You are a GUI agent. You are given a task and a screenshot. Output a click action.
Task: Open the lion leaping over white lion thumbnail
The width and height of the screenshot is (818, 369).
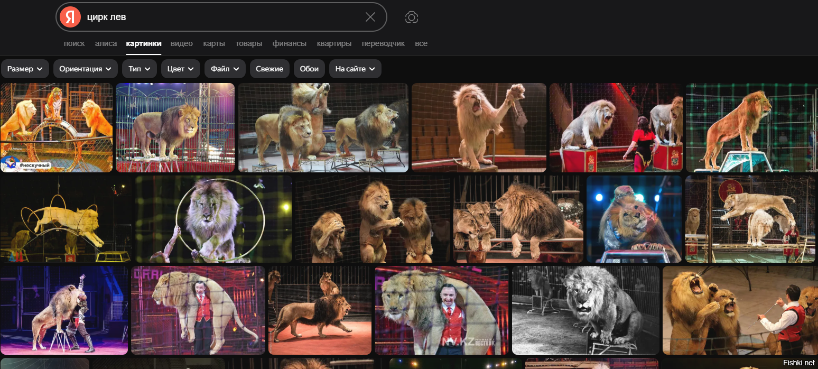[x=751, y=219]
